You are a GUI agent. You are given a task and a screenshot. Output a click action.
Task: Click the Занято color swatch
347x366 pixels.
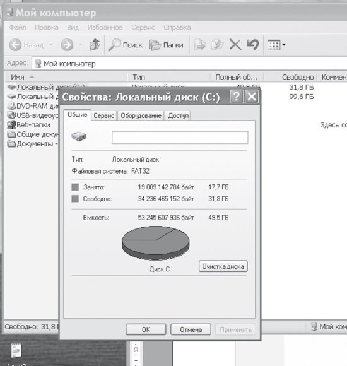click(75, 187)
